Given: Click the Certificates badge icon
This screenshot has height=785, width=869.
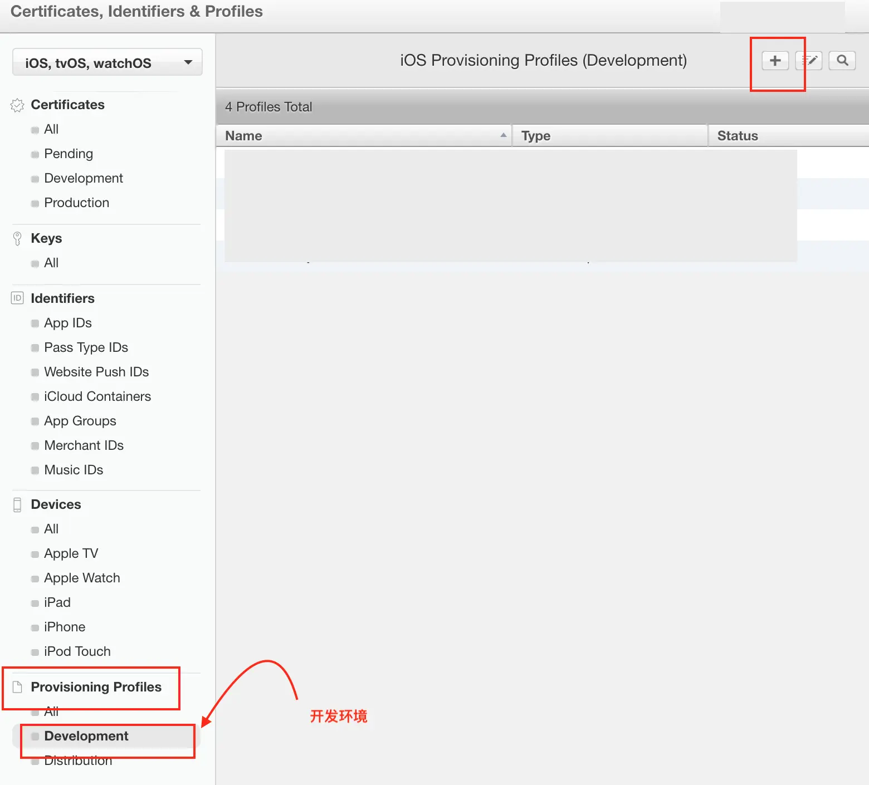Looking at the screenshot, I should [x=17, y=105].
